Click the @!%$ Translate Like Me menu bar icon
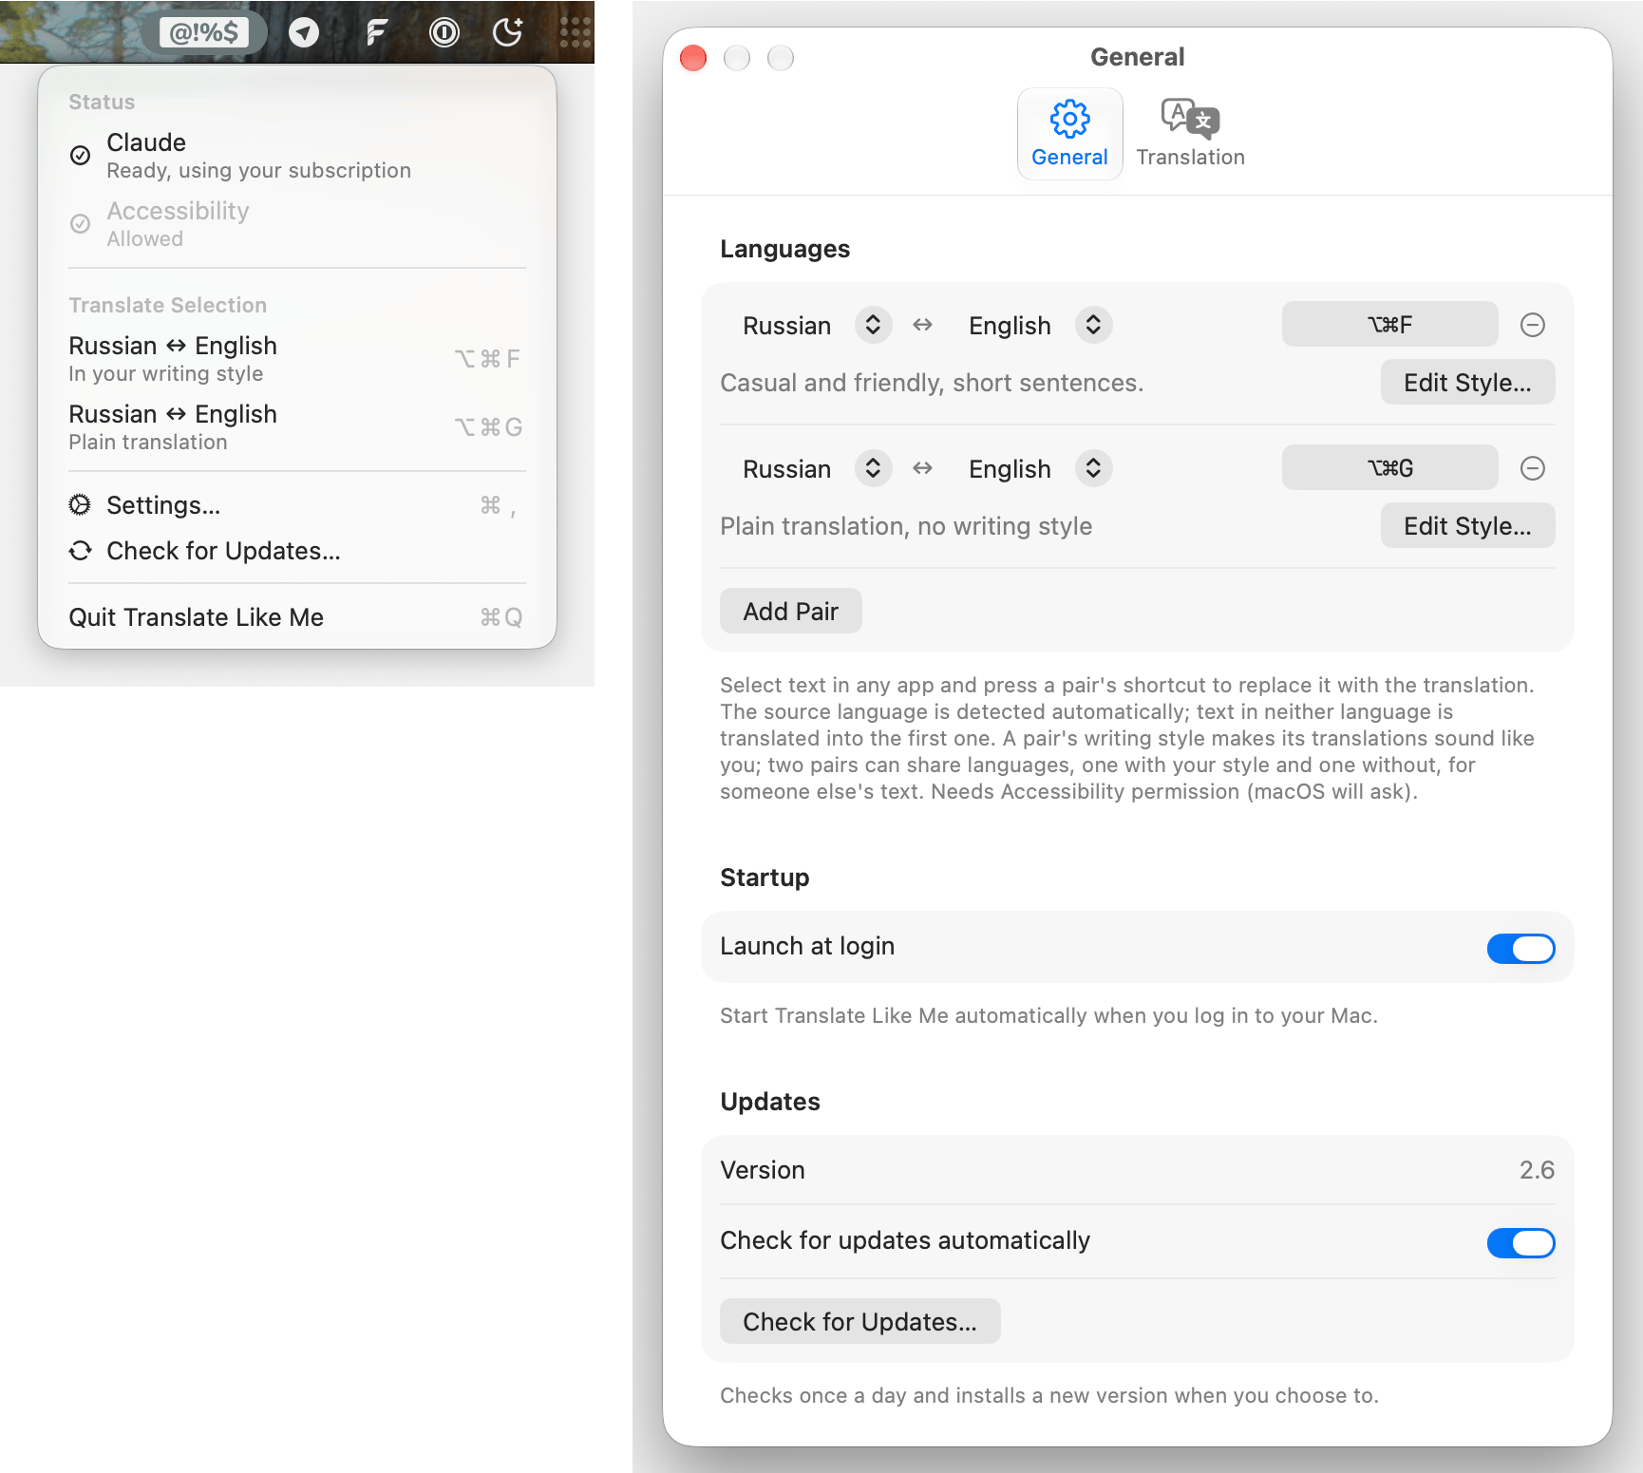 point(203,32)
